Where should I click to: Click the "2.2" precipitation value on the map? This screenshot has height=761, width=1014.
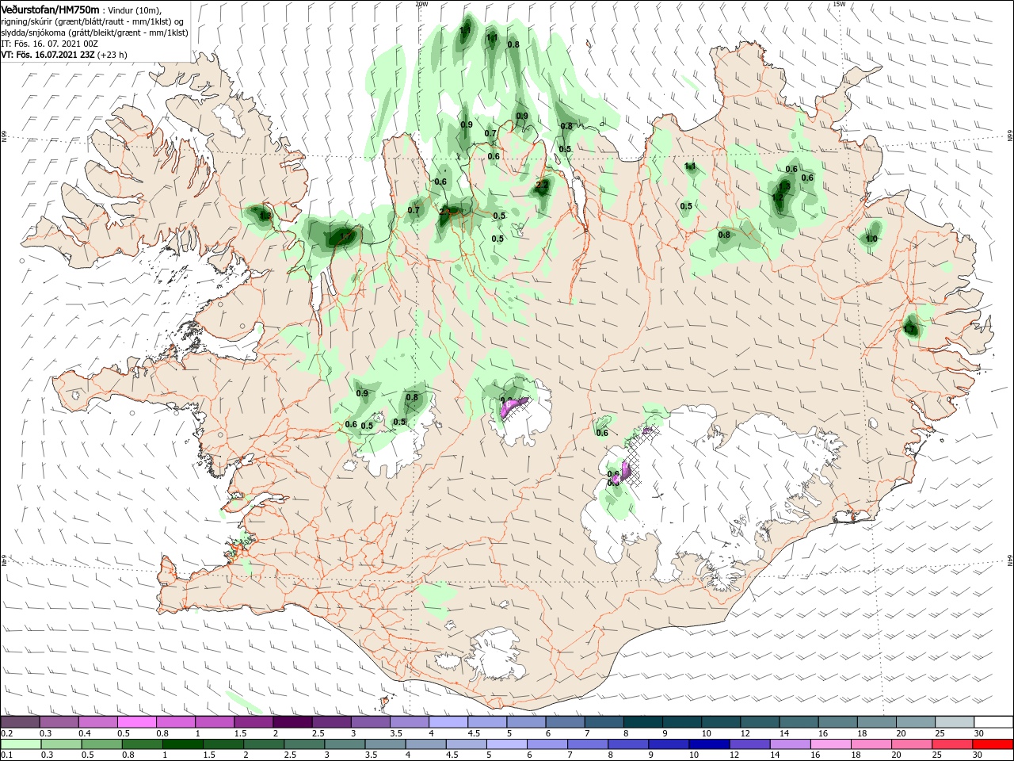point(542,185)
